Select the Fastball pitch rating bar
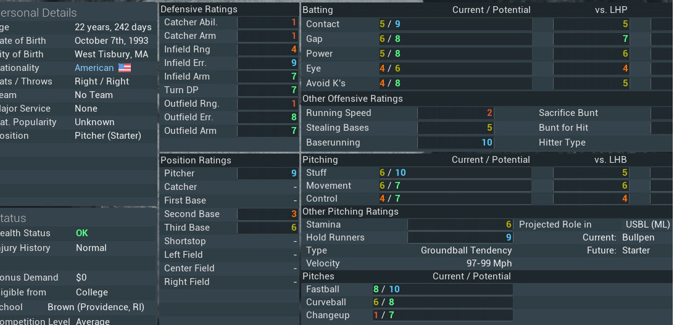The width and height of the screenshot is (674, 325). coord(443,289)
